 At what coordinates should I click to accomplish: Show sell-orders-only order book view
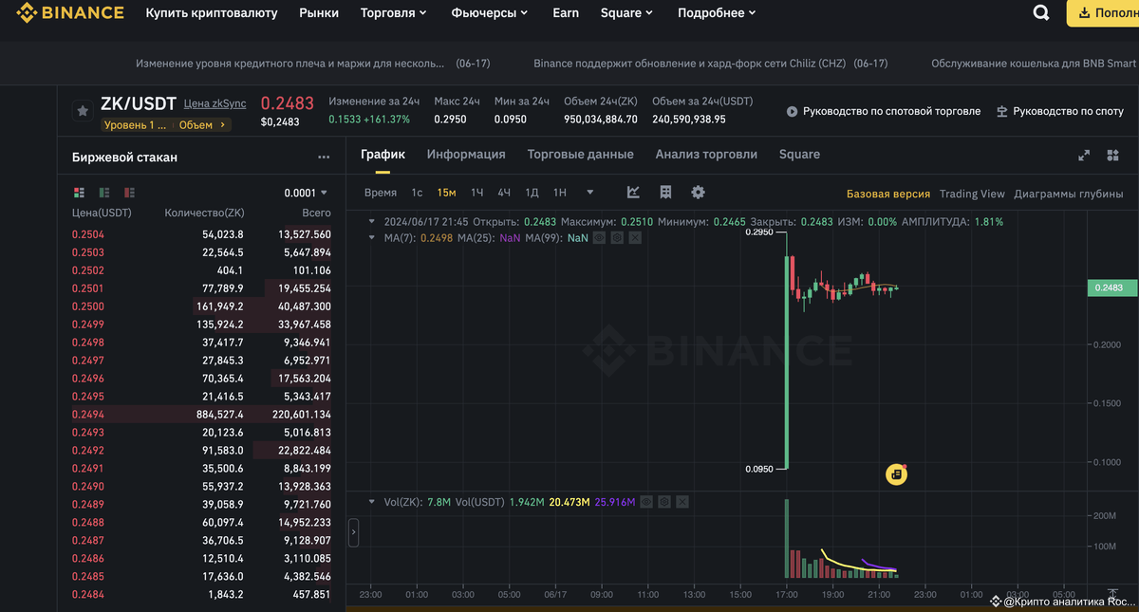[x=129, y=193]
